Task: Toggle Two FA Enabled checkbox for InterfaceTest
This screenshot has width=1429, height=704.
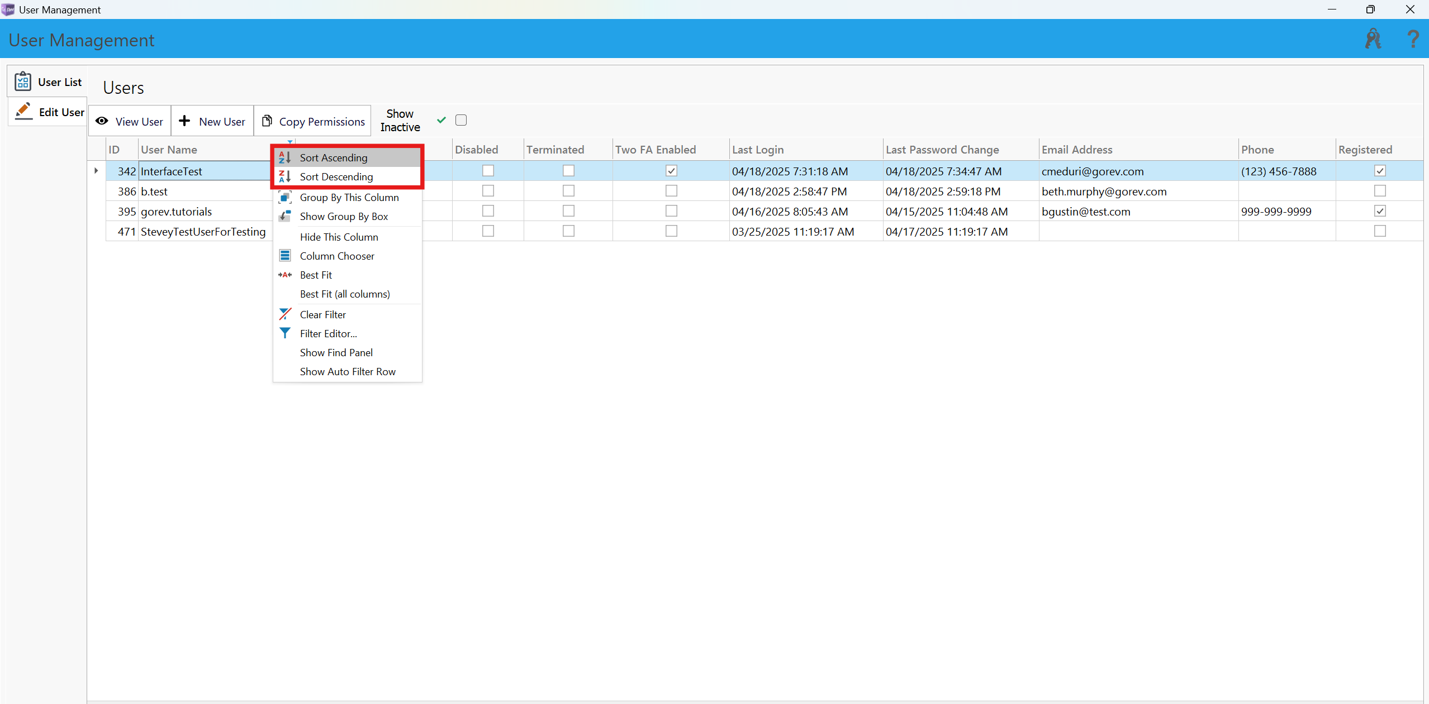Action: (x=671, y=171)
